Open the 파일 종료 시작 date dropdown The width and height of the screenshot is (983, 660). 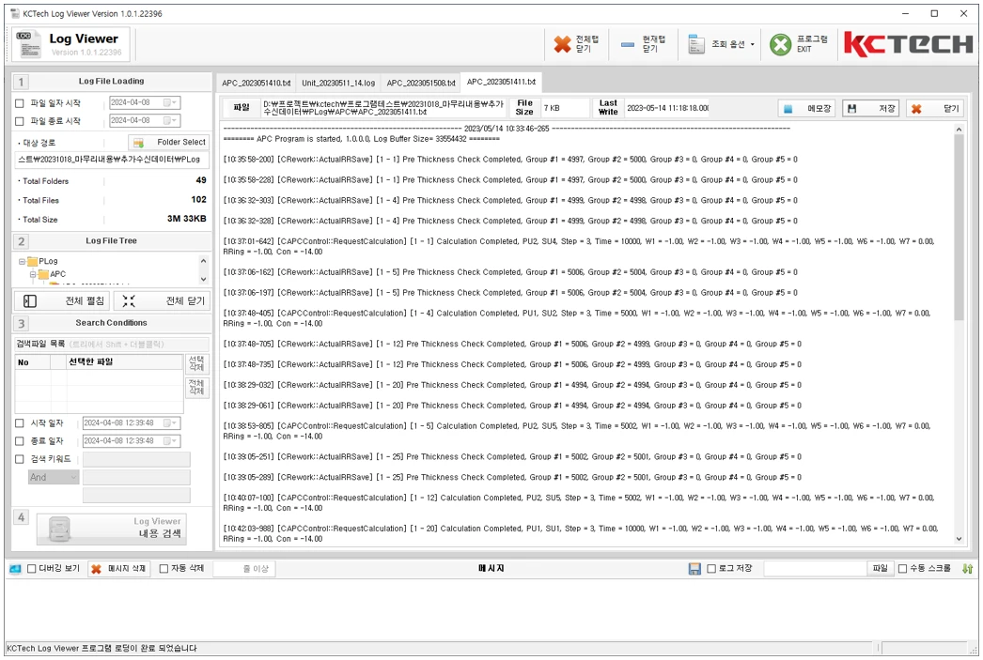tap(170, 120)
